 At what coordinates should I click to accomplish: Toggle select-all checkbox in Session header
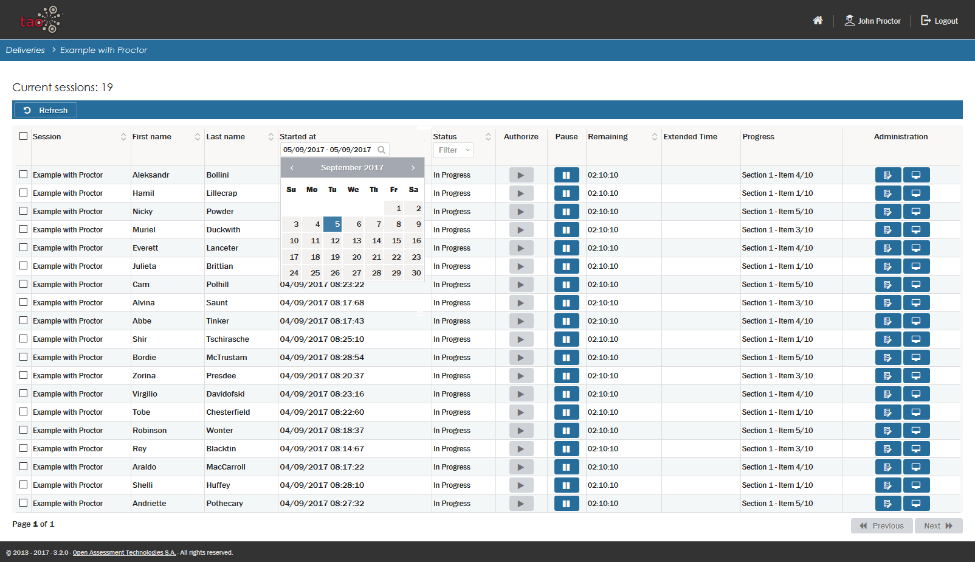pyautogui.click(x=24, y=136)
